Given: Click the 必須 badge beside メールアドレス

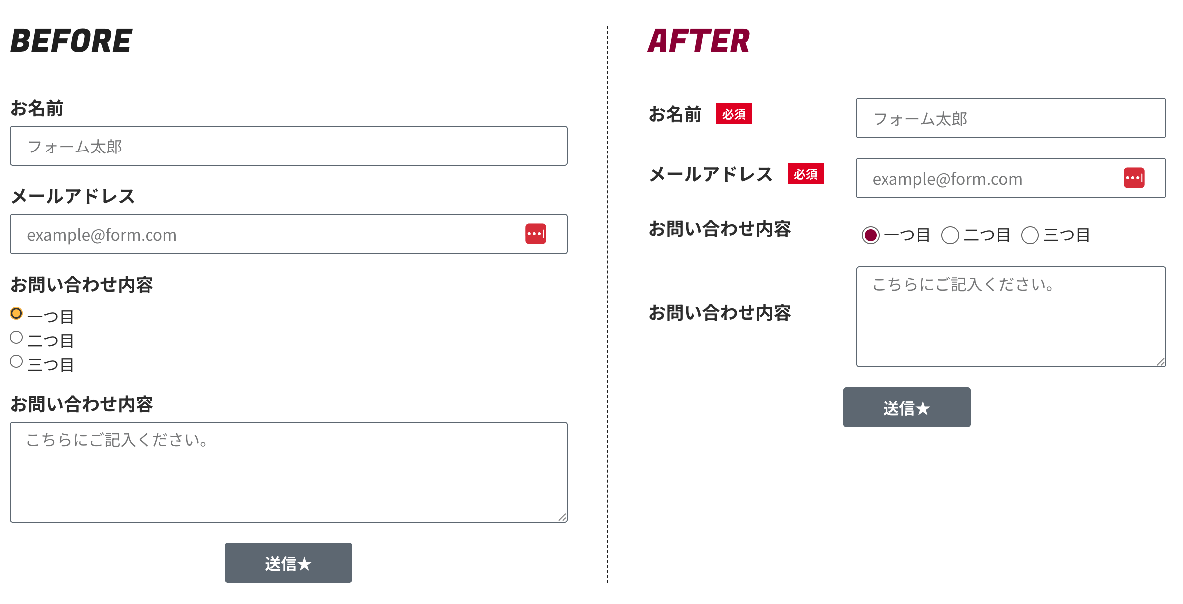Looking at the screenshot, I should (805, 174).
